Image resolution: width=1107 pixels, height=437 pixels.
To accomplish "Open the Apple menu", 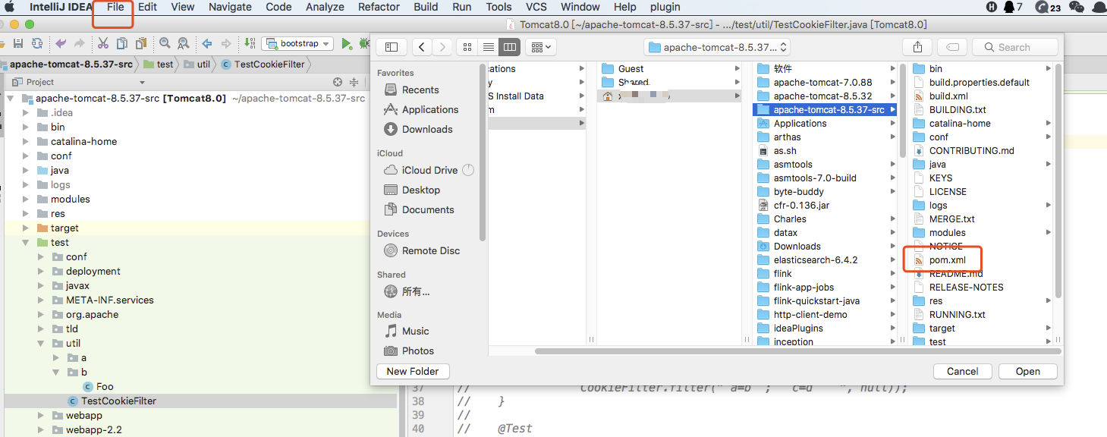I will [x=10, y=7].
